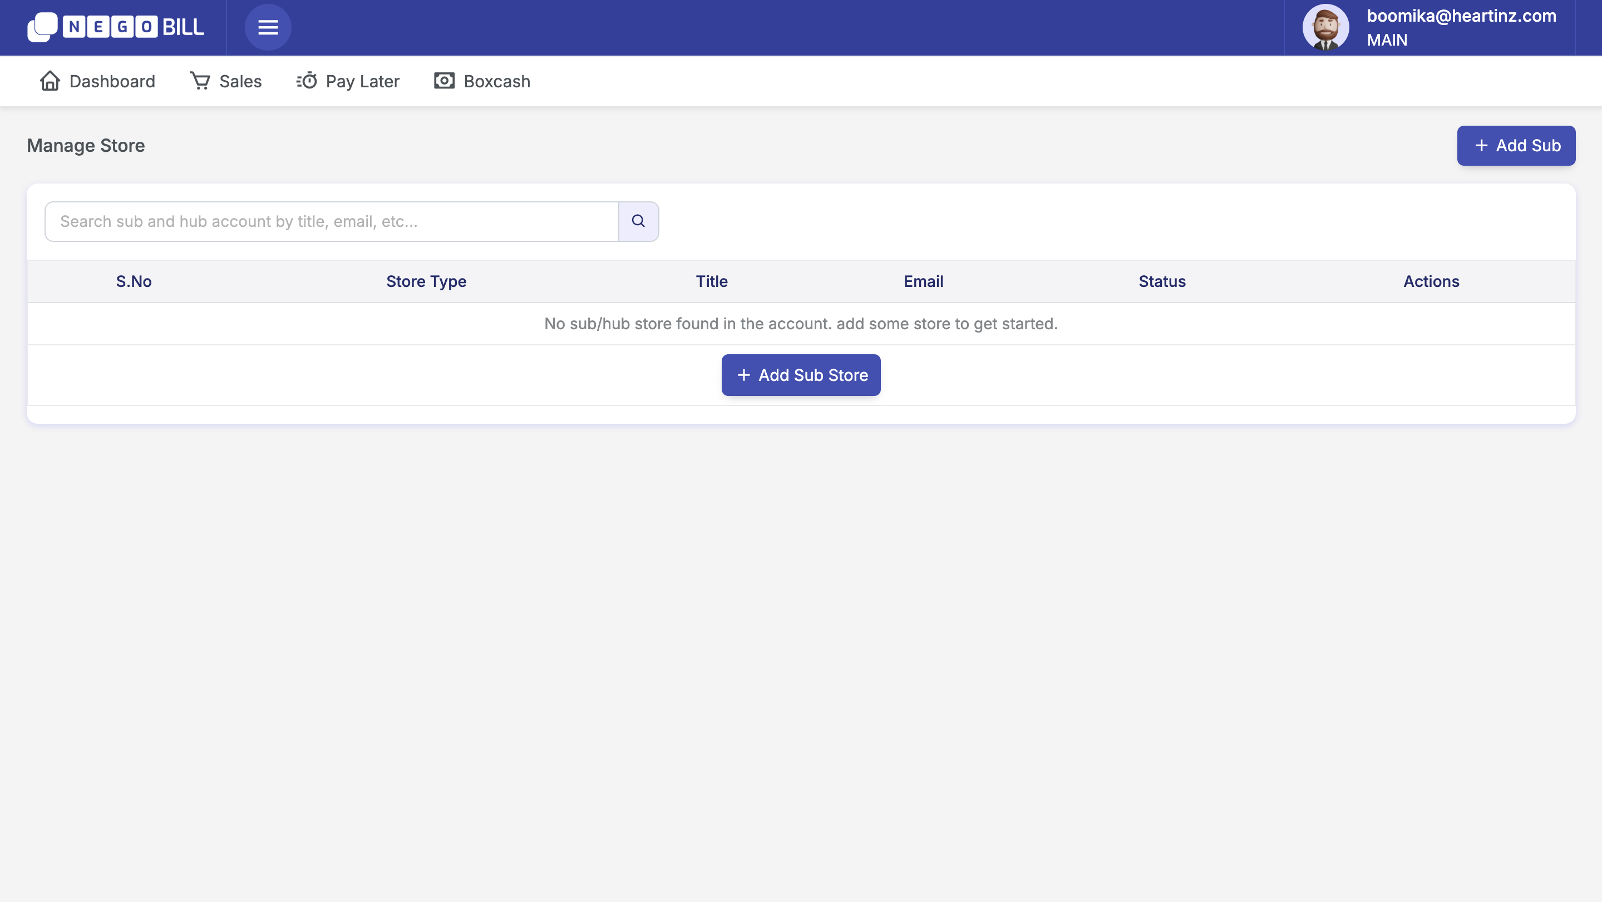Select the Boxcash menu item
Screen dimensions: 1602x902
tap(496, 81)
